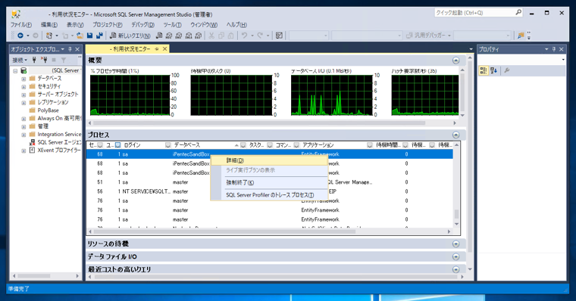Open the Activity Monitor toolbar icon

tap(279, 36)
